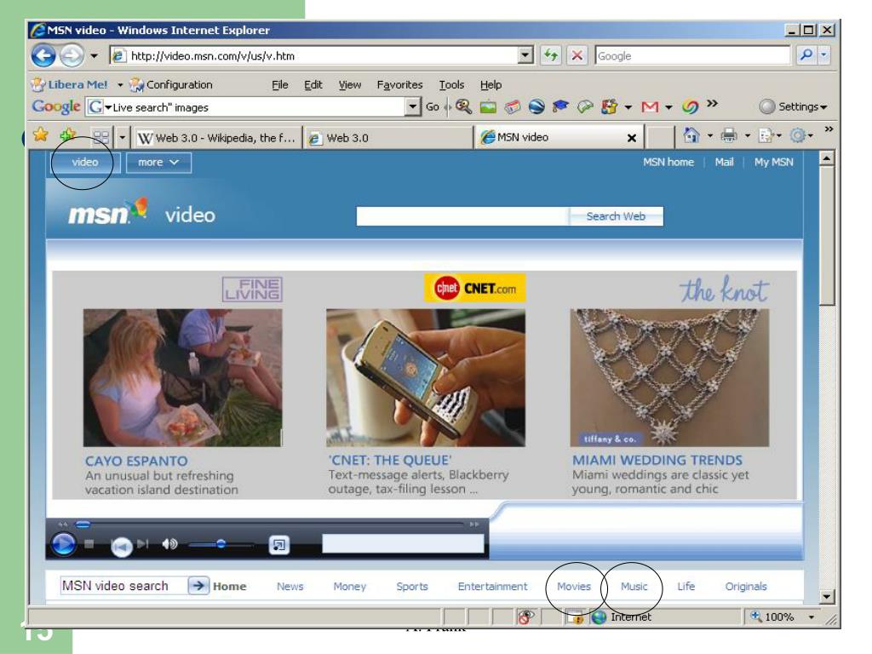This screenshot has width=872, height=654.
Task: Click the Go button on Google toolbar
Action: click(x=432, y=106)
